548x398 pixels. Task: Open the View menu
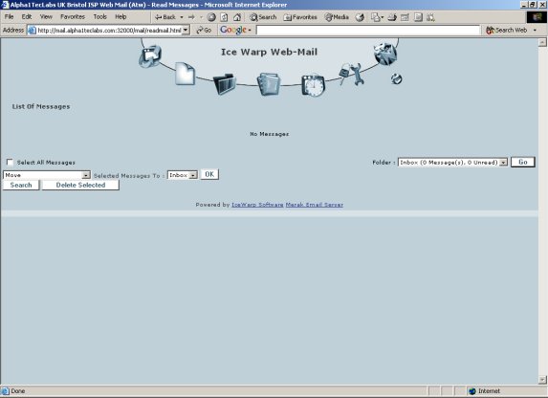tap(46, 17)
